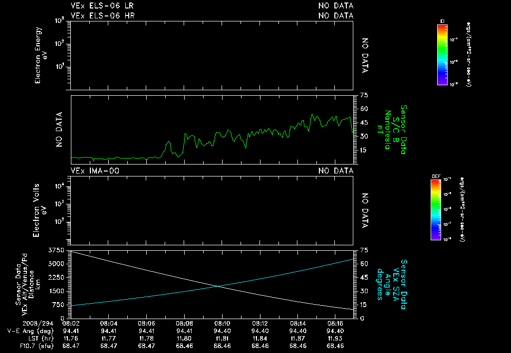
Task: Click the El electron color scale bar
Action: click(x=442, y=55)
